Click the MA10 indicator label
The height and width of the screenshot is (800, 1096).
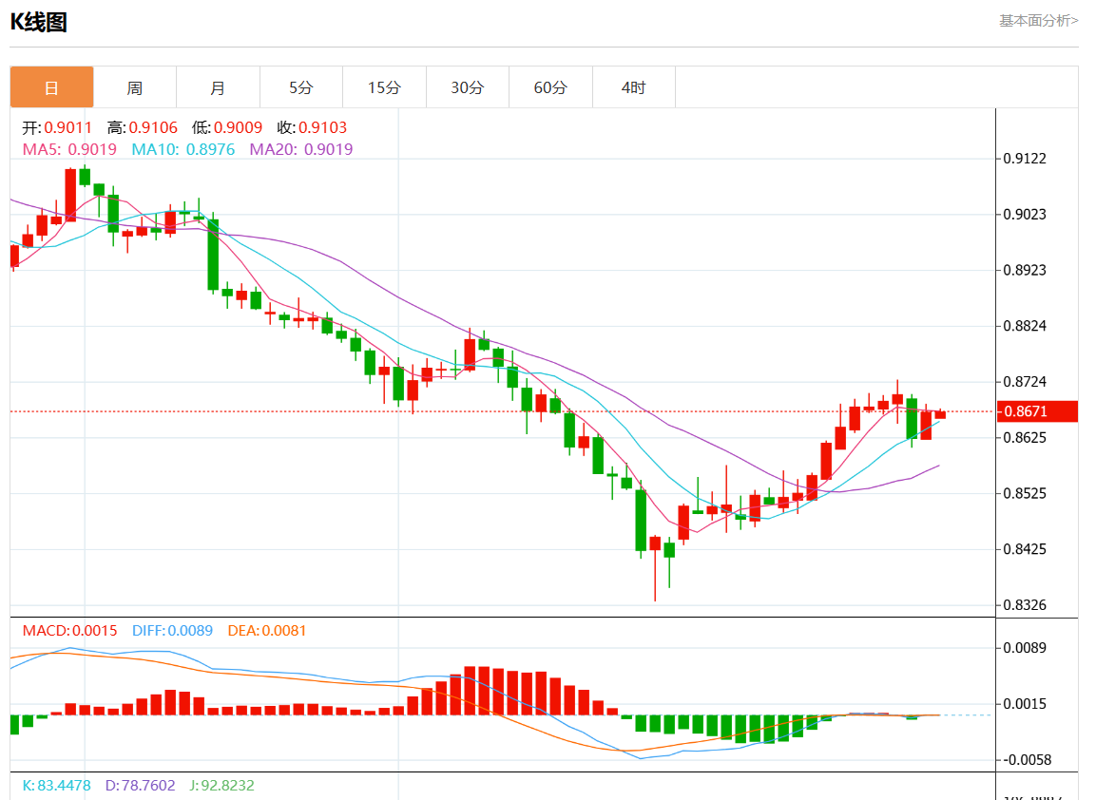click(183, 149)
